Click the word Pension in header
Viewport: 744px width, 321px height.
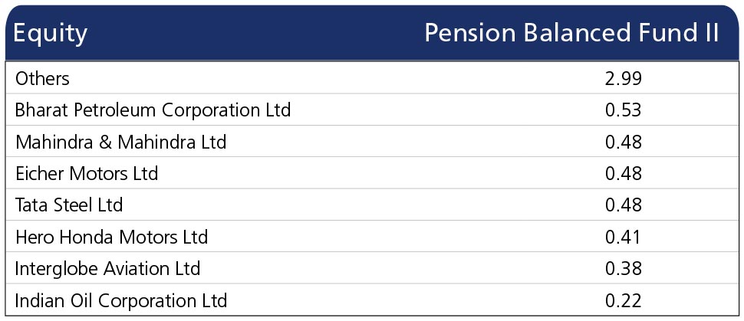point(469,33)
